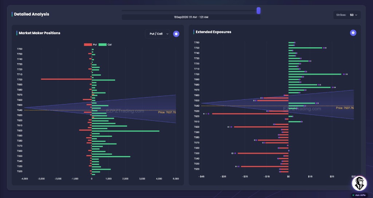Screen dimensions: 373x198
Task: Click the green call bar at strike 7550
Action: tap(111, 157)
